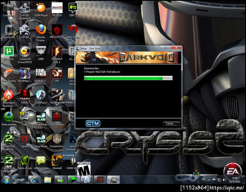Select the DARK VOID desktop icon
The width and height of the screenshot is (246, 192).
tap(73, 163)
